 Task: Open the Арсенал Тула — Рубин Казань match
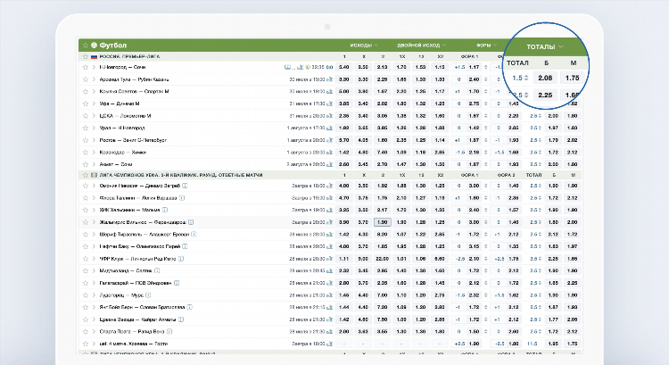(135, 79)
